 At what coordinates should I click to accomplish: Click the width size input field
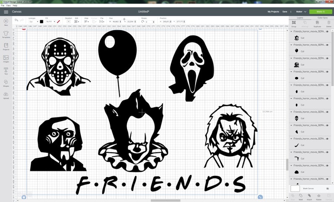point(117,22)
